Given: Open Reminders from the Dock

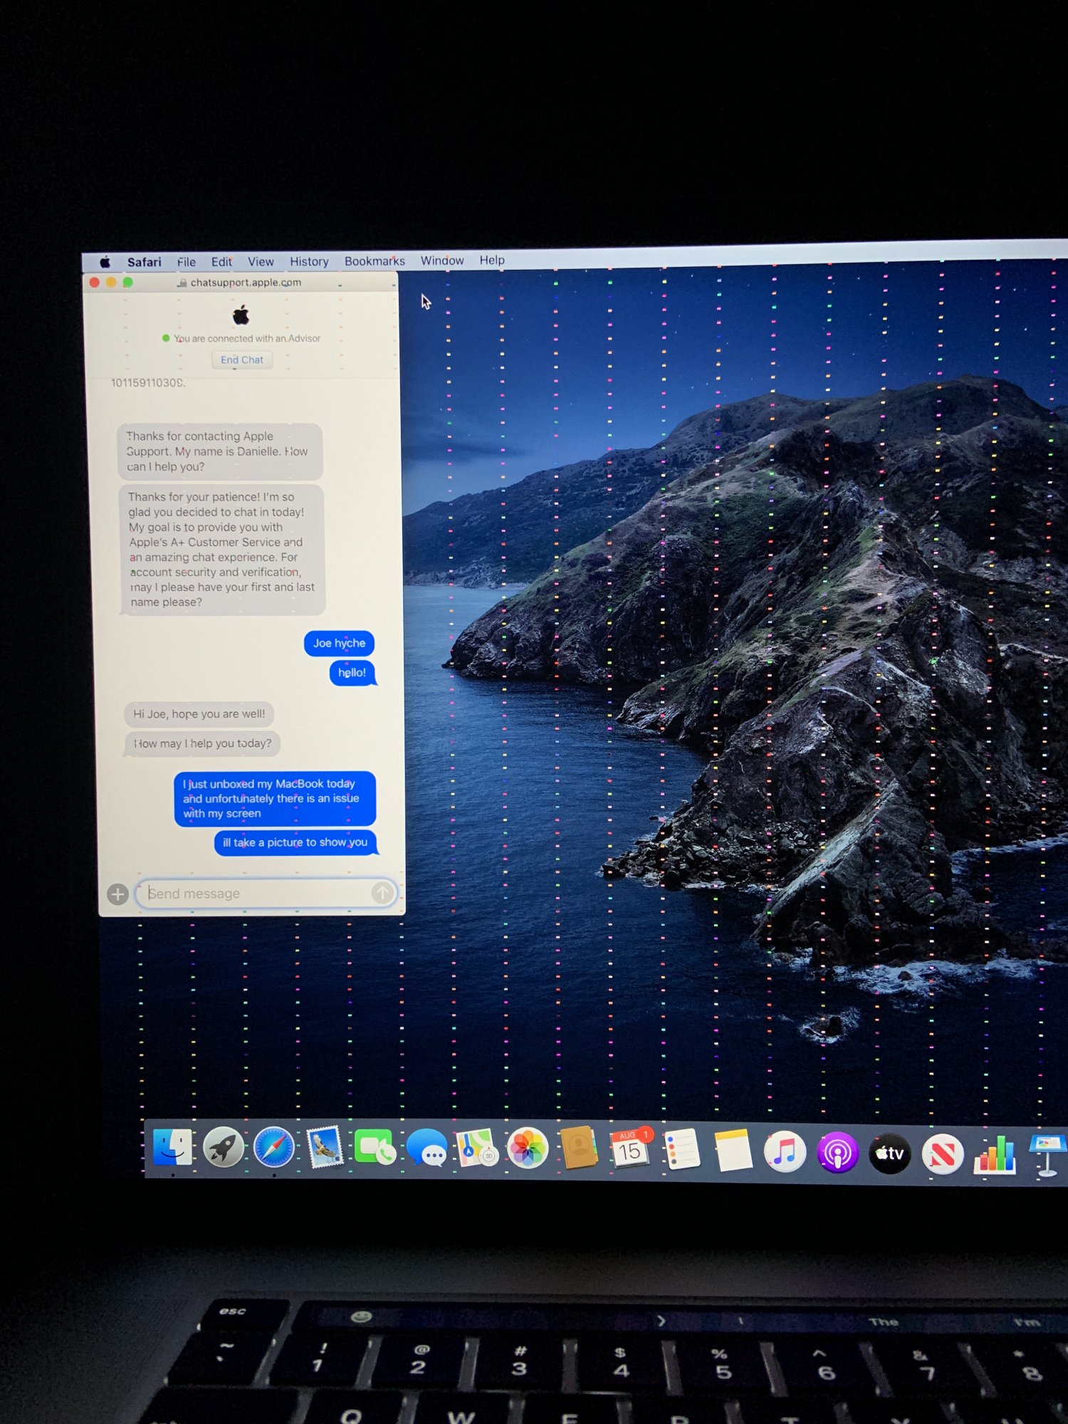Looking at the screenshot, I should click(x=681, y=1150).
